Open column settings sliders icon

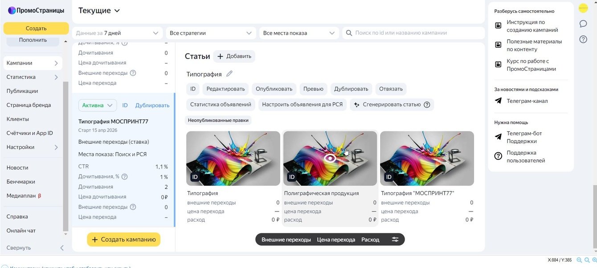point(395,240)
